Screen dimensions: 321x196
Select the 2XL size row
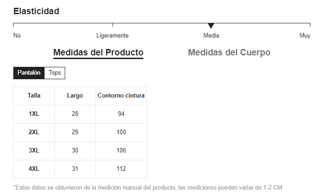(34, 132)
